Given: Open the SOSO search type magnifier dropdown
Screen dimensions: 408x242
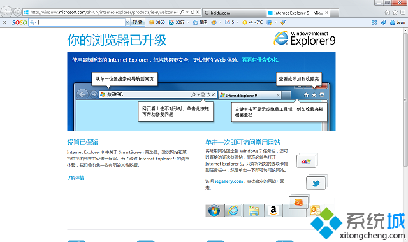Looking at the screenshot, I should pyautogui.click(x=33, y=22).
